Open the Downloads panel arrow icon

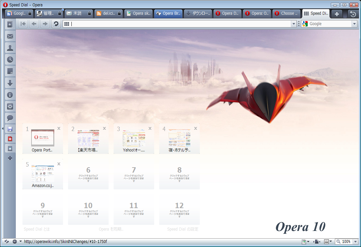[x=10, y=83]
